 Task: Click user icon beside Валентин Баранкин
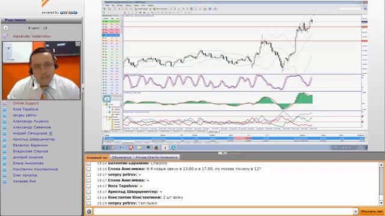5,145
